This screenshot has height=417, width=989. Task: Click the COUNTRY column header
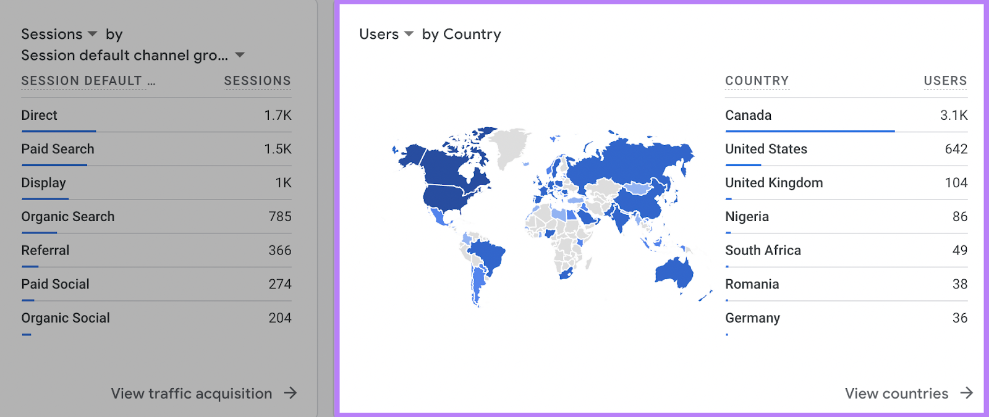click(757, 81)
